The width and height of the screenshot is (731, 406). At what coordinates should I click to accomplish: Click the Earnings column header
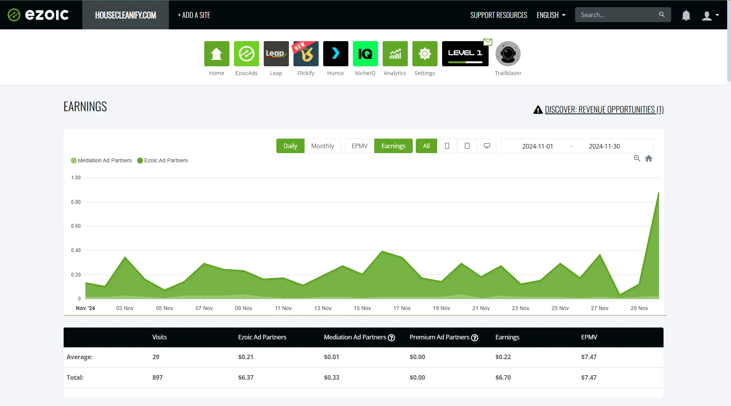[507, 337]
